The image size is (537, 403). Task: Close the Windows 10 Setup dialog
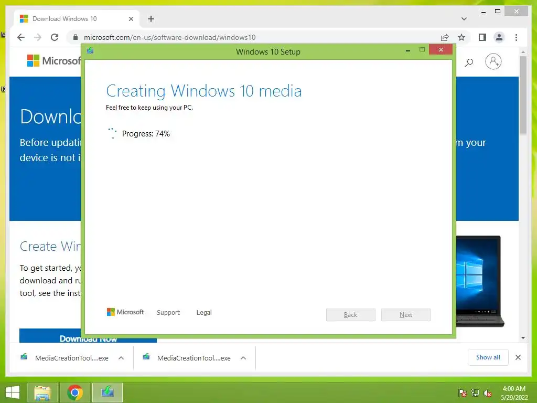441,50
